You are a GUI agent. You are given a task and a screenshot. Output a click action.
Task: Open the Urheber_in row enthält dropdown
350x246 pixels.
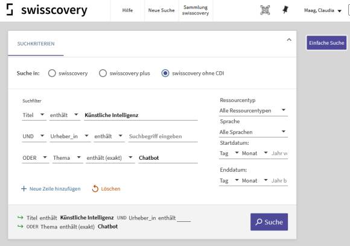(x=109, y=136)
